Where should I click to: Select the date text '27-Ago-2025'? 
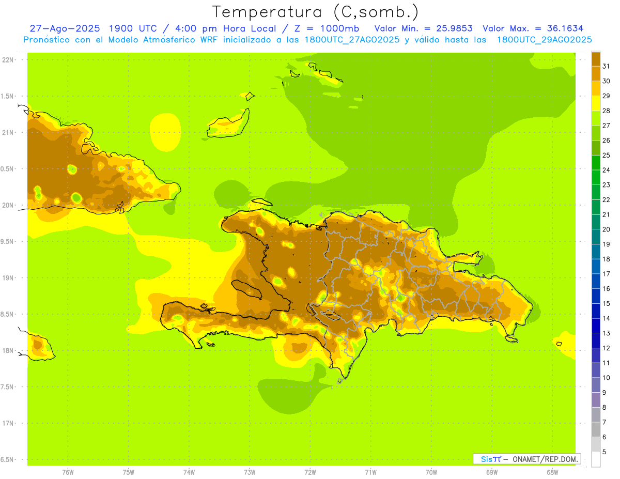pos(65,28)
